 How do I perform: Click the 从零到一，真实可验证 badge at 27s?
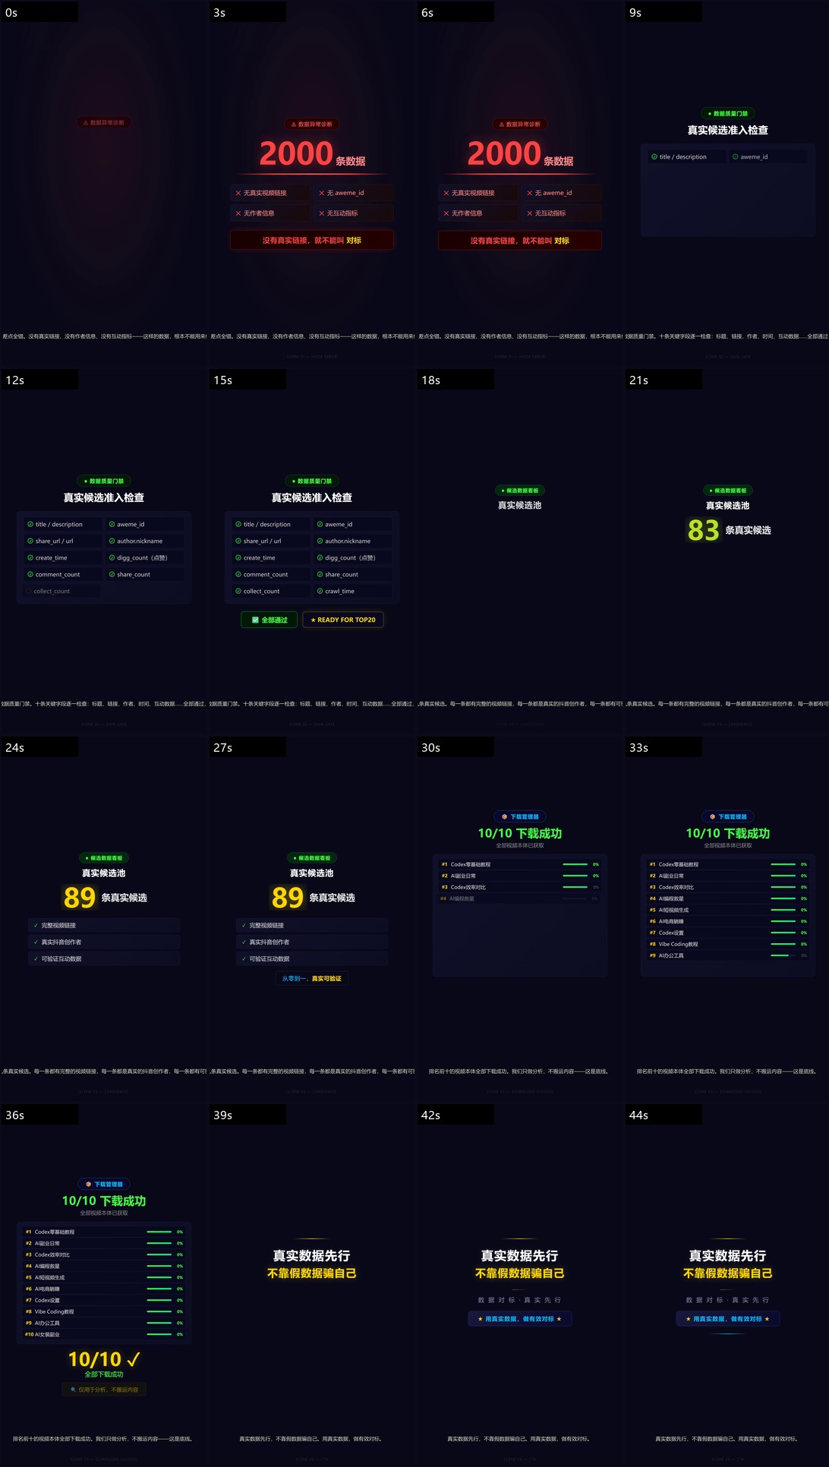tap(311, 979)
